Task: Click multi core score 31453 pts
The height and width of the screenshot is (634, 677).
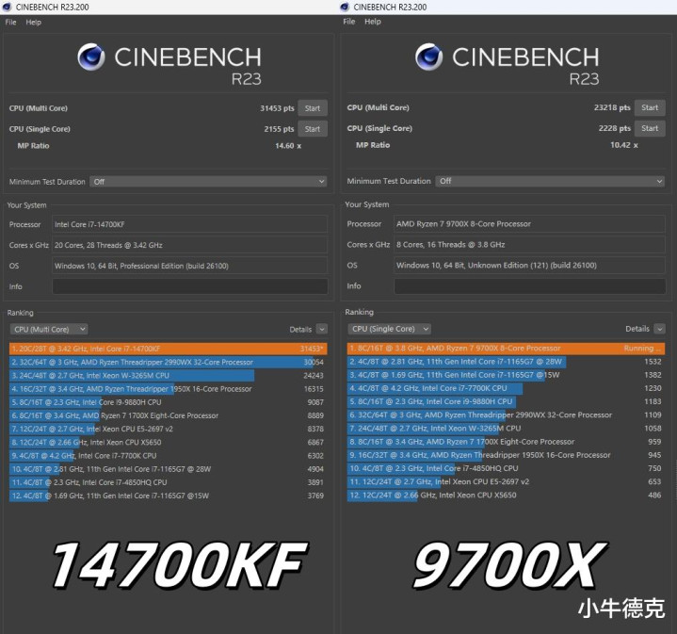Action: click(x=277, y=108)
